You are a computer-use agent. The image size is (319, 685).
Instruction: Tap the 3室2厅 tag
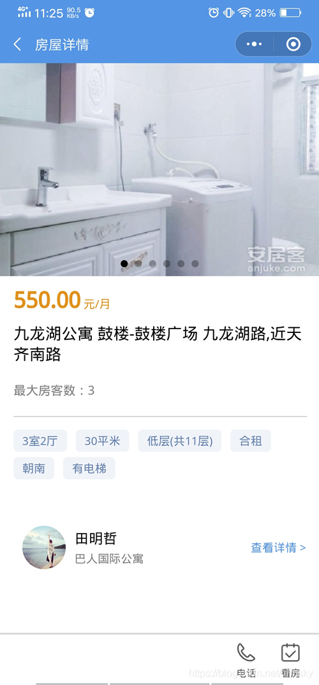tap(40, 441)
